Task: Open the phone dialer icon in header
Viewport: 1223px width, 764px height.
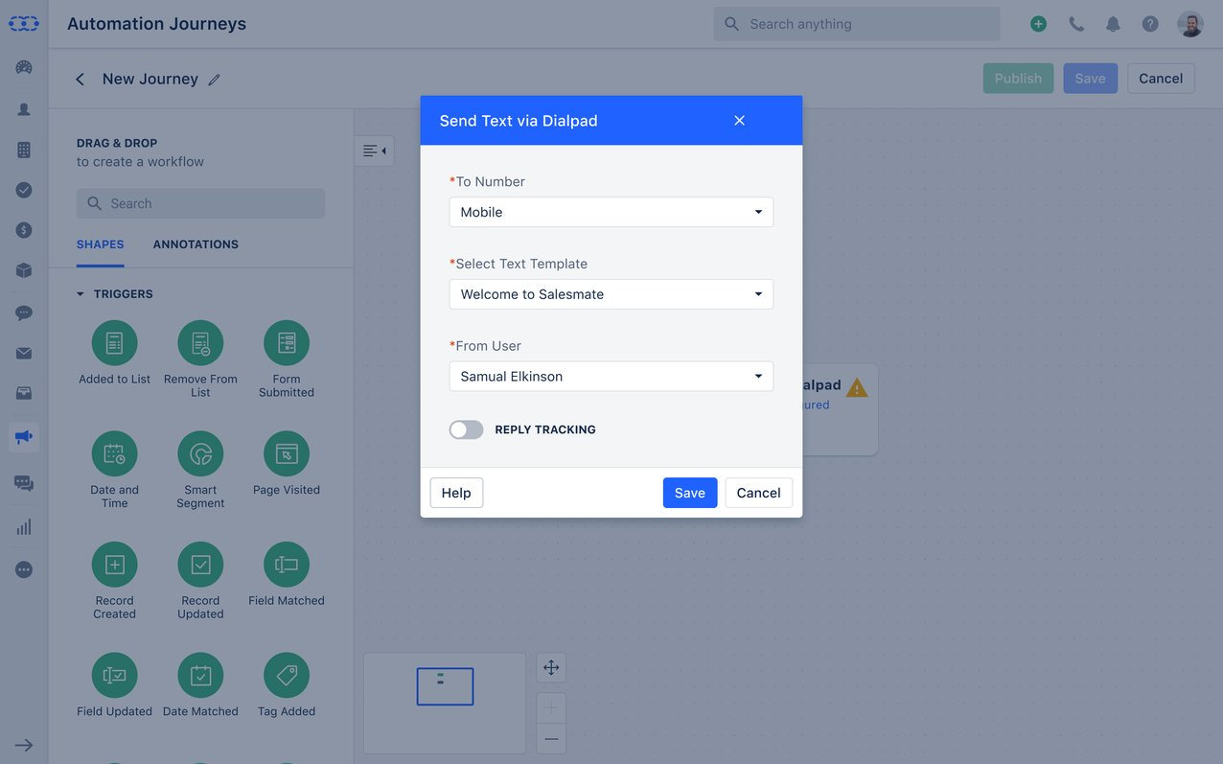Action: point(1076,24)
